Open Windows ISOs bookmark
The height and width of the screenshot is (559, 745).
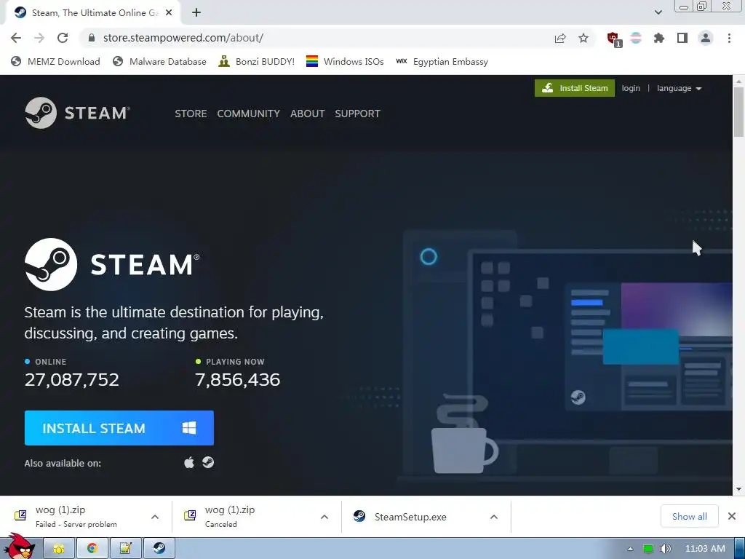point(345,61)
